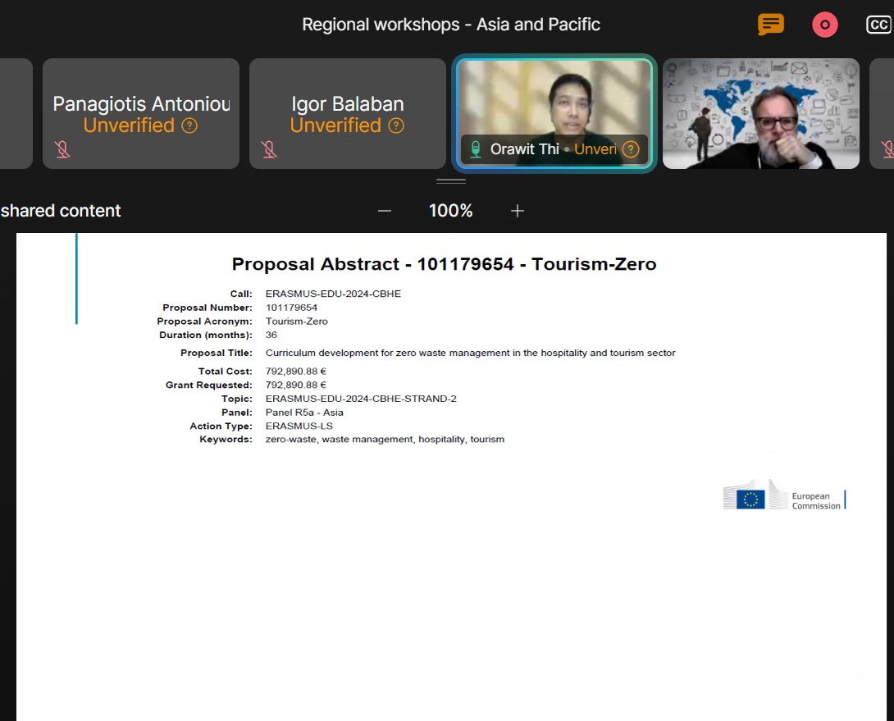Click the partially visible muted mic on rightmost tile
Viewport: 894px width, 721px height.
[x=887, y=149]
